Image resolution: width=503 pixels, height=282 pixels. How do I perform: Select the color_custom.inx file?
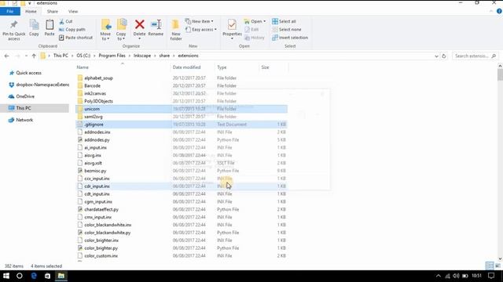(x=101, y=256)
